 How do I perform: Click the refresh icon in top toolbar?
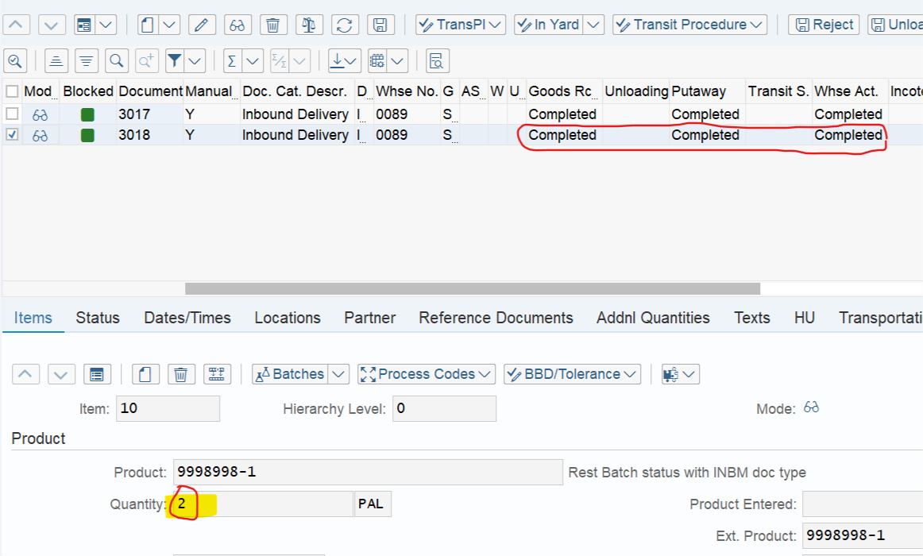[x=344, y=25]
